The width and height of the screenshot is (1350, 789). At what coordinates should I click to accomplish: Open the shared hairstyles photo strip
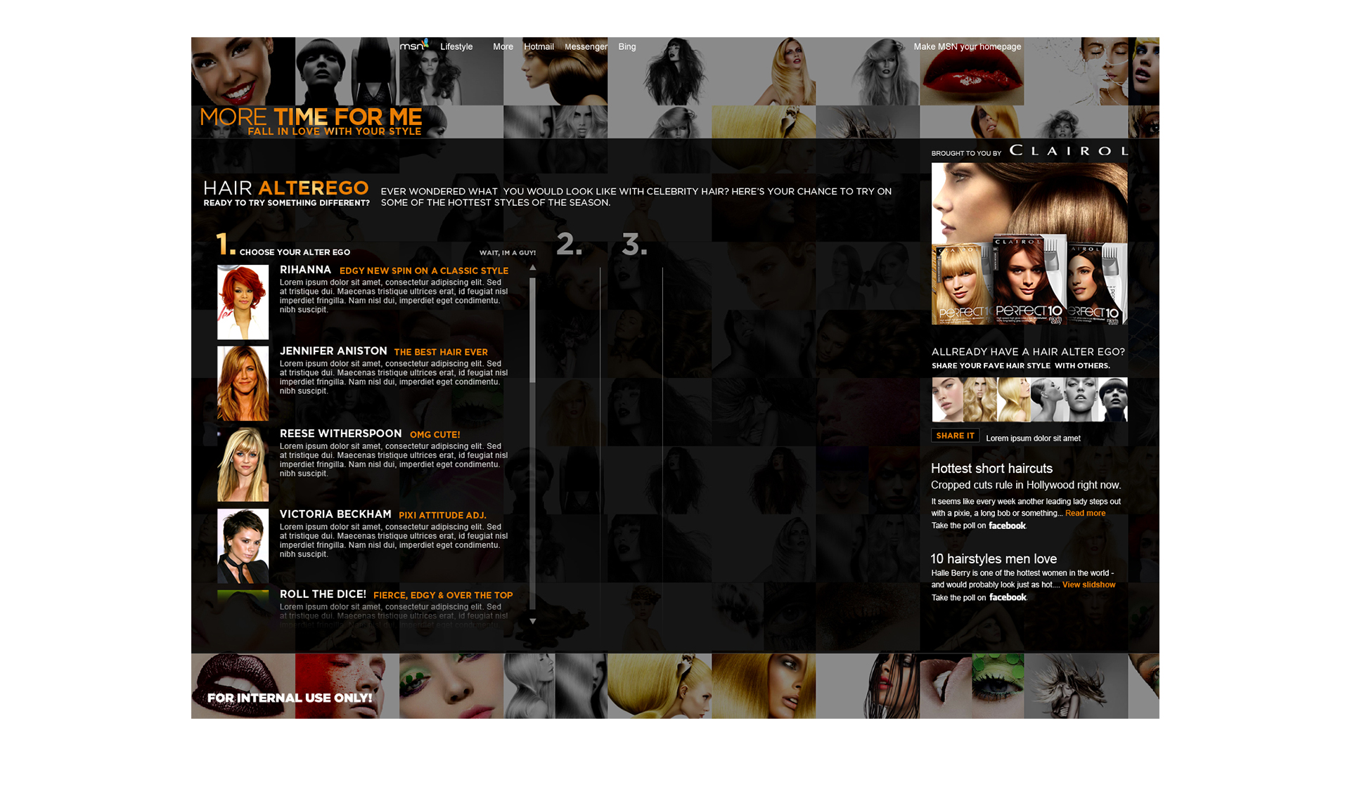1029,399
